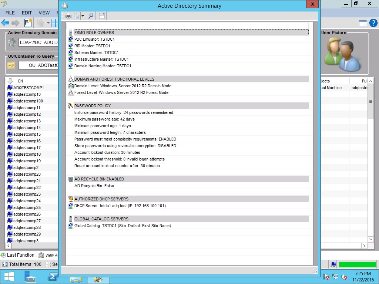379x284 pixels.
Task: Click the OU/Container To Query field
Action: (38, 65)
